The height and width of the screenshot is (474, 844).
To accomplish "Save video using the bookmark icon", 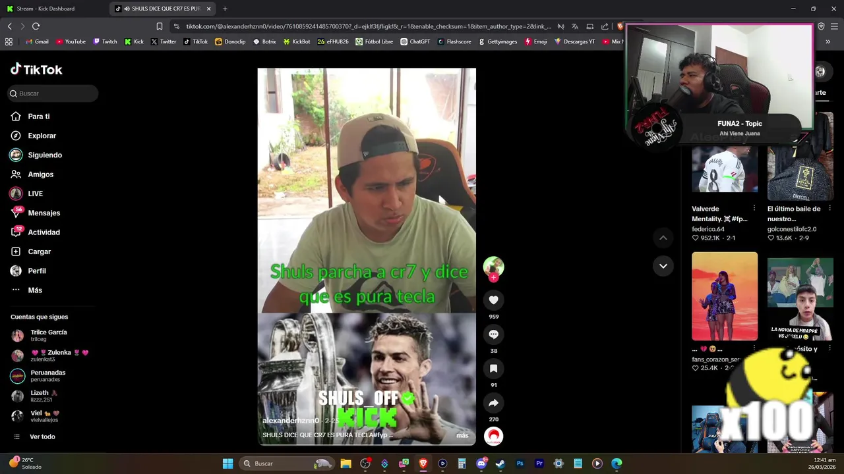I will tap(493, 369).
